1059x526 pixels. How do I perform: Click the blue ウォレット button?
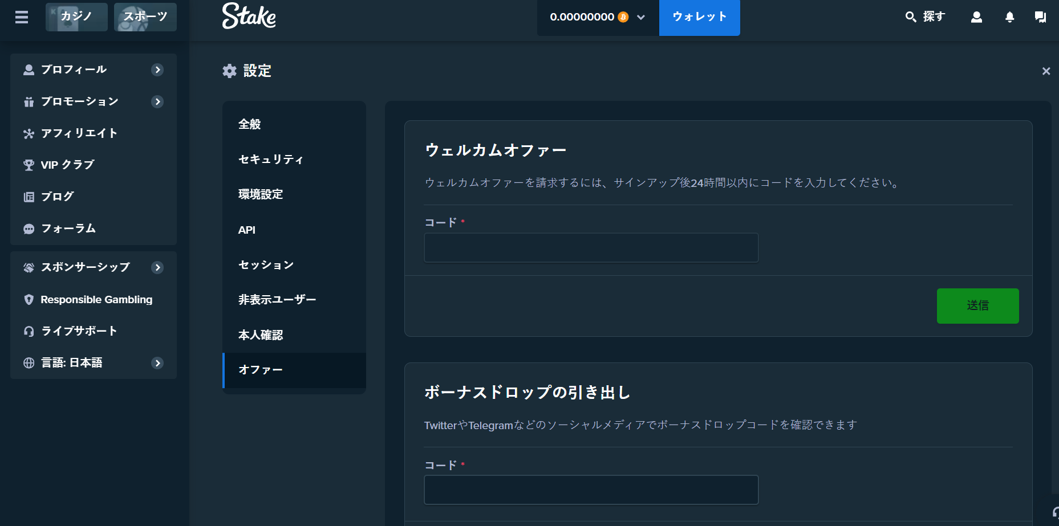tap(699, 17)
